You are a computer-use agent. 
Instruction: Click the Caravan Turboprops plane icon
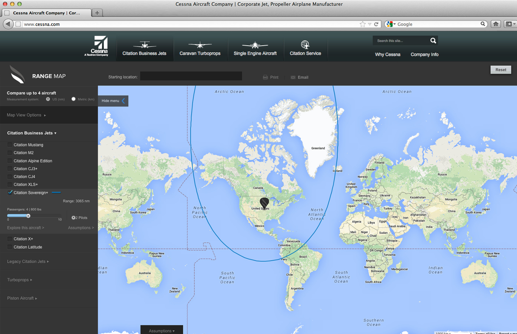(200, 45)
